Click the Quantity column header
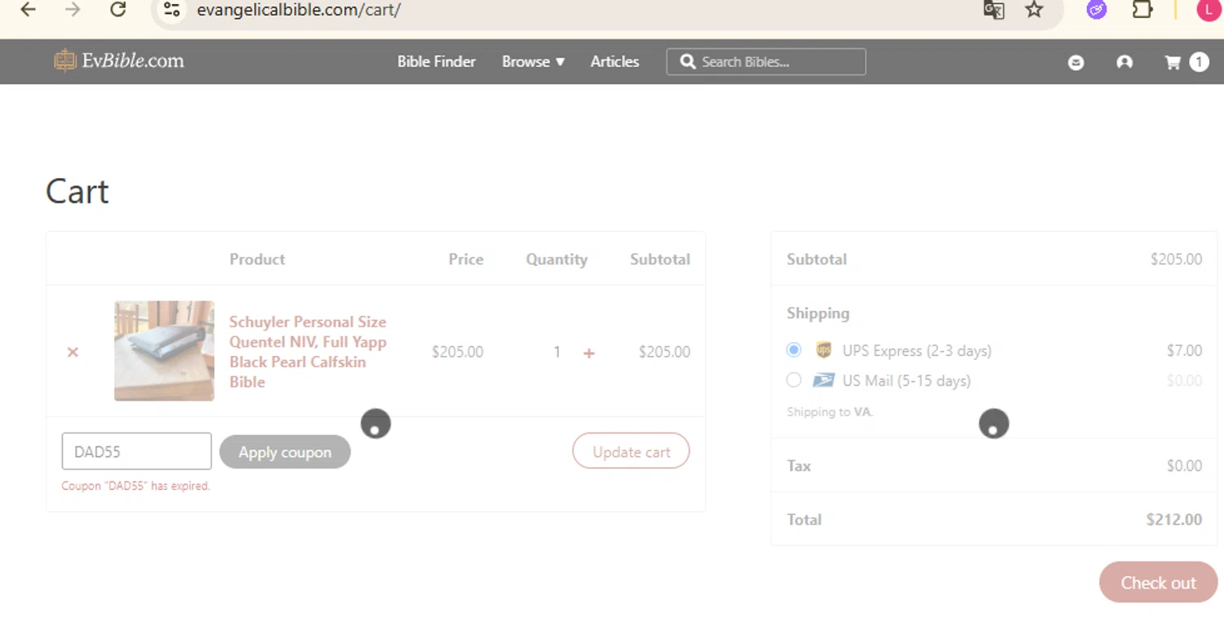 point(557,259)
